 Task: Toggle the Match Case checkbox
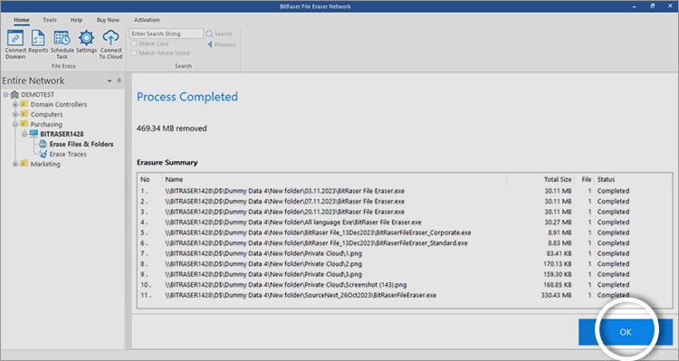[x=134, y=43]
